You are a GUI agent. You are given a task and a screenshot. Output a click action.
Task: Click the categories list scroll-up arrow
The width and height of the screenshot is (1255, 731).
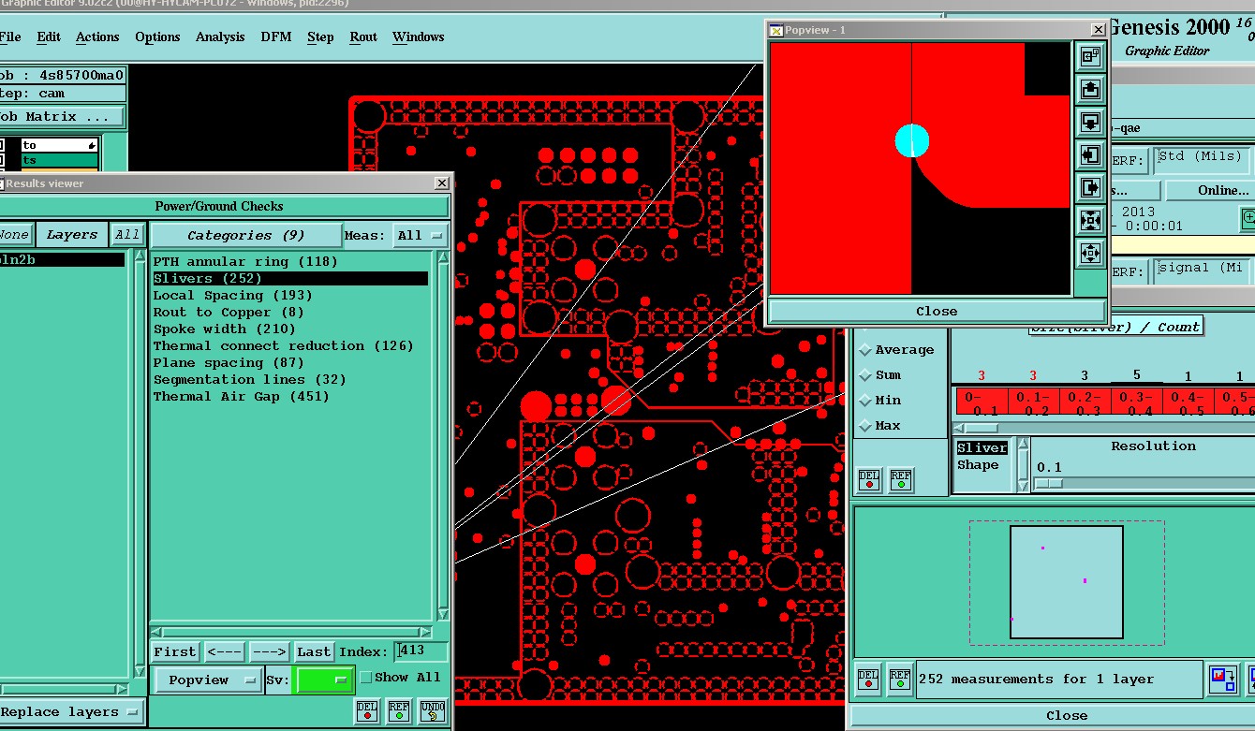(444, 258)
